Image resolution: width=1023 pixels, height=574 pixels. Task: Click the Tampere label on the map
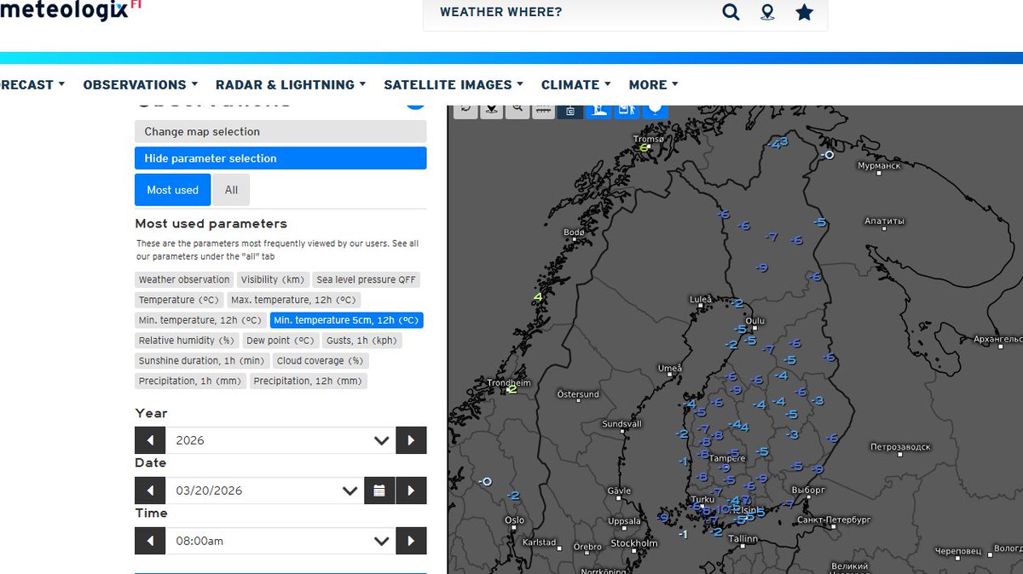click(x=728, y=457)
